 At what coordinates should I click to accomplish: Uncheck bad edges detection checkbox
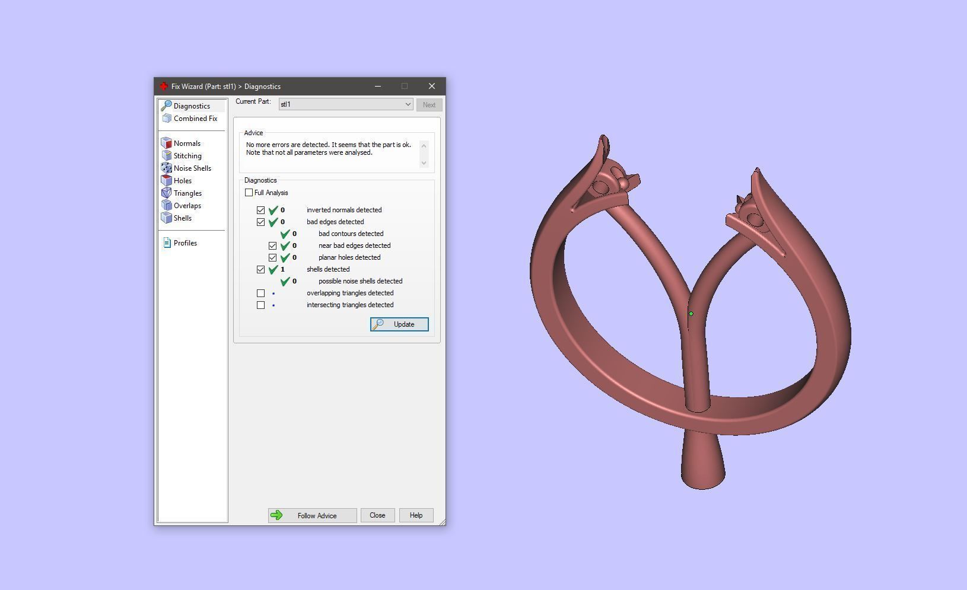pos(260,222)
